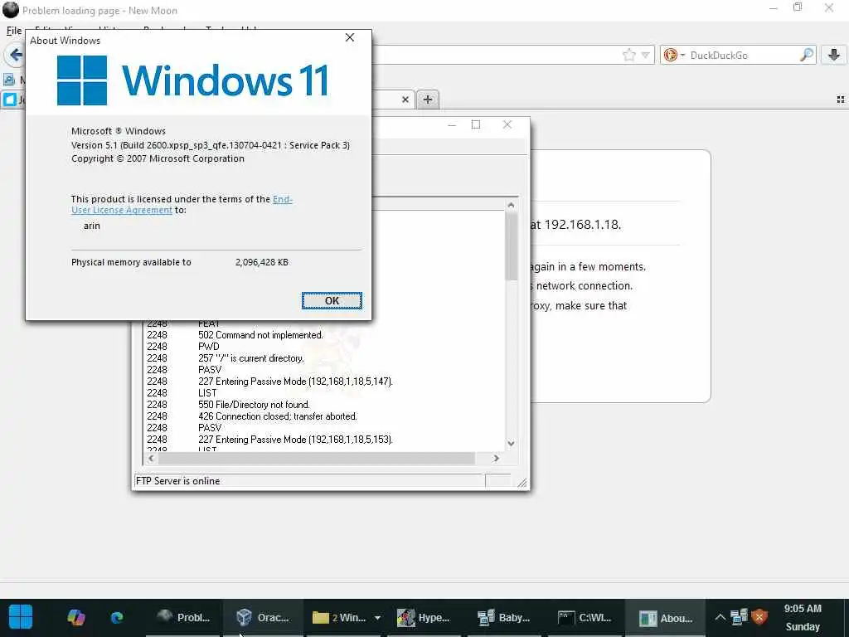Select the '550 File/Directory not found.' log line
849x637 pixels.
[254, 405]
